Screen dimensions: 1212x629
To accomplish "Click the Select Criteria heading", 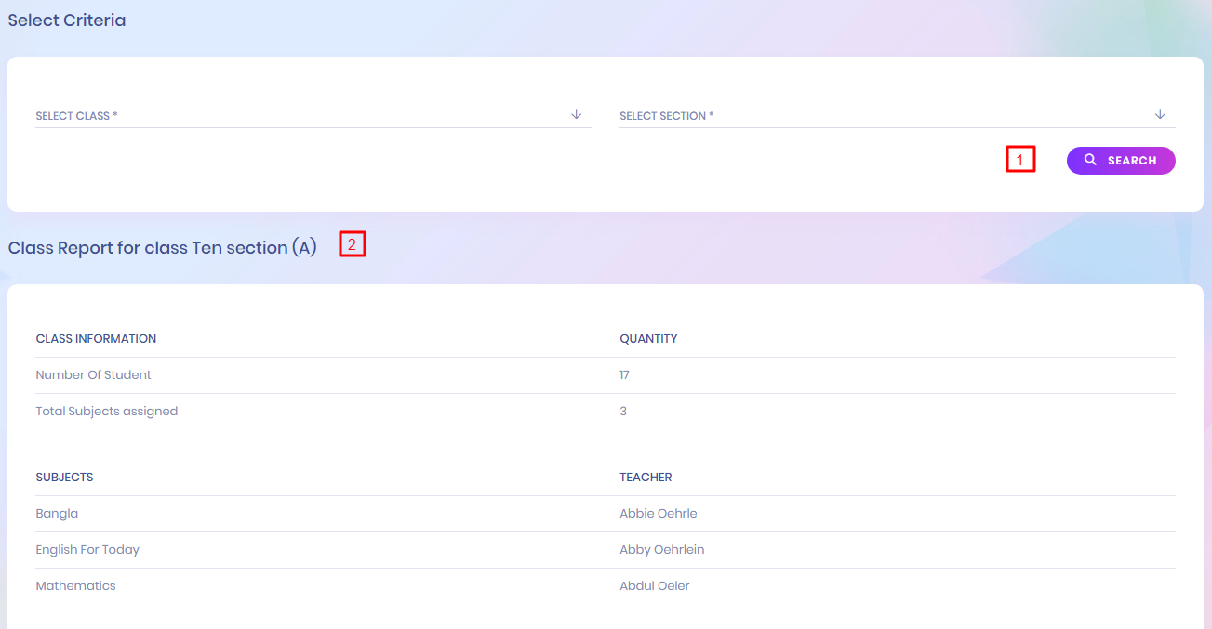I will click(x=67, y=20).
